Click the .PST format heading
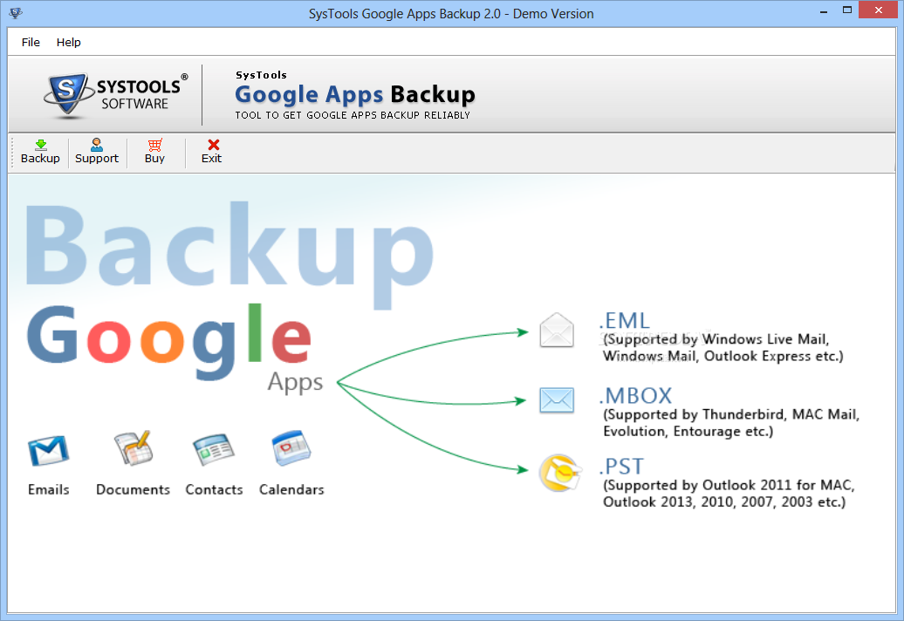 click(621, 466)
